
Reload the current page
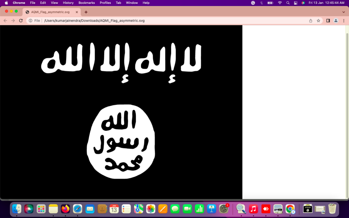[21, 20]
